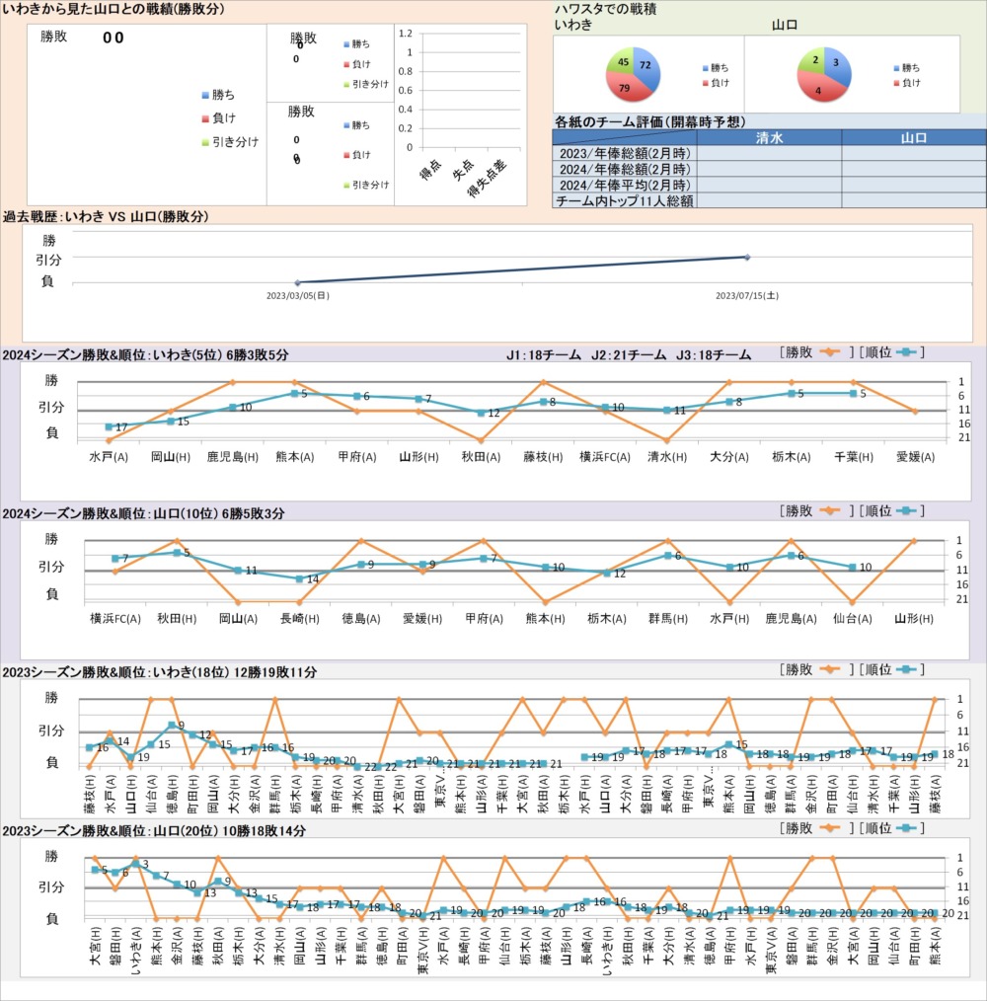This screenshot has height=1001, width=987.
Task: Click red 負け legend swatch beside いわき pie chart
Action: (706, 83)
